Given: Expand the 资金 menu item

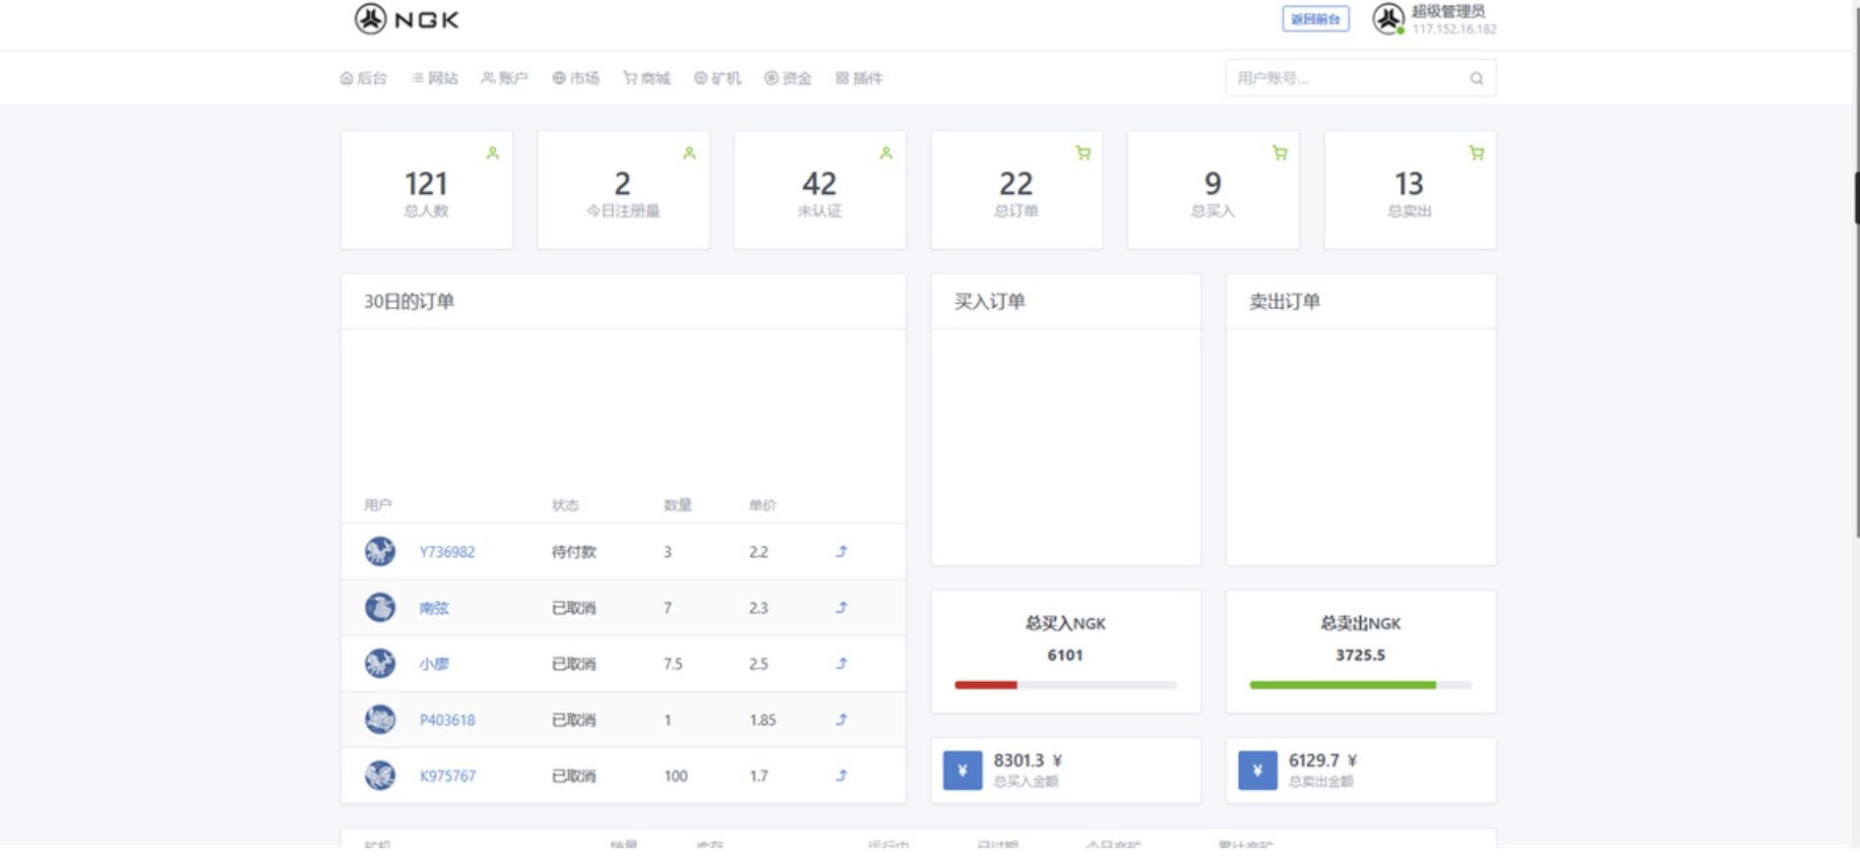Looking at the screenshot, I should [x=788, y=79].
